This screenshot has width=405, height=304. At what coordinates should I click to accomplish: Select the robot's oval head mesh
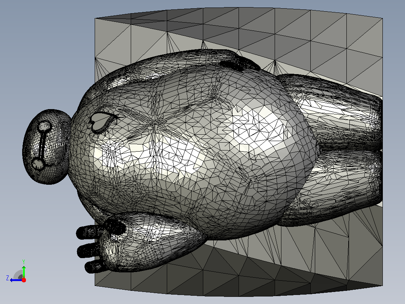[x=47, y=147]
